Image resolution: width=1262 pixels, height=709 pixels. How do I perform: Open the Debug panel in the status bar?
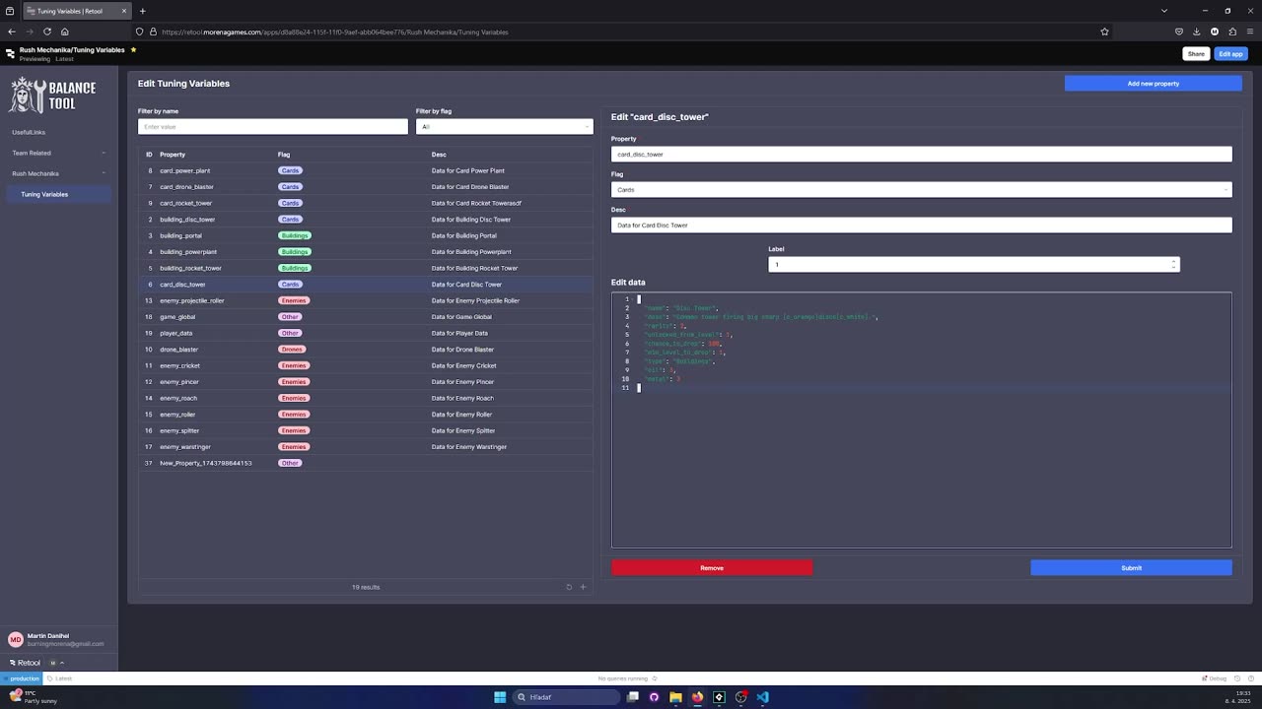pos(1215,678)
